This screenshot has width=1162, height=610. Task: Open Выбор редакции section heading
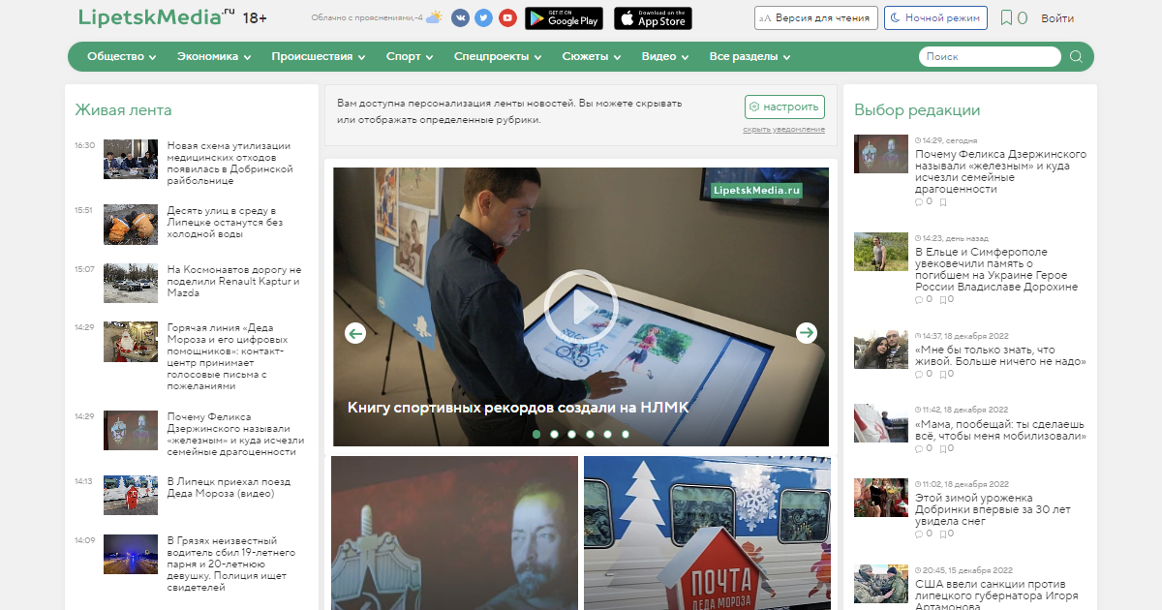coord(917,109)
